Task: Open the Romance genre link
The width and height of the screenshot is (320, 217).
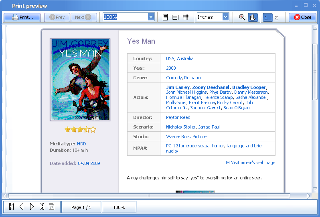Action: pyautogui.click(x=193, y=78)
